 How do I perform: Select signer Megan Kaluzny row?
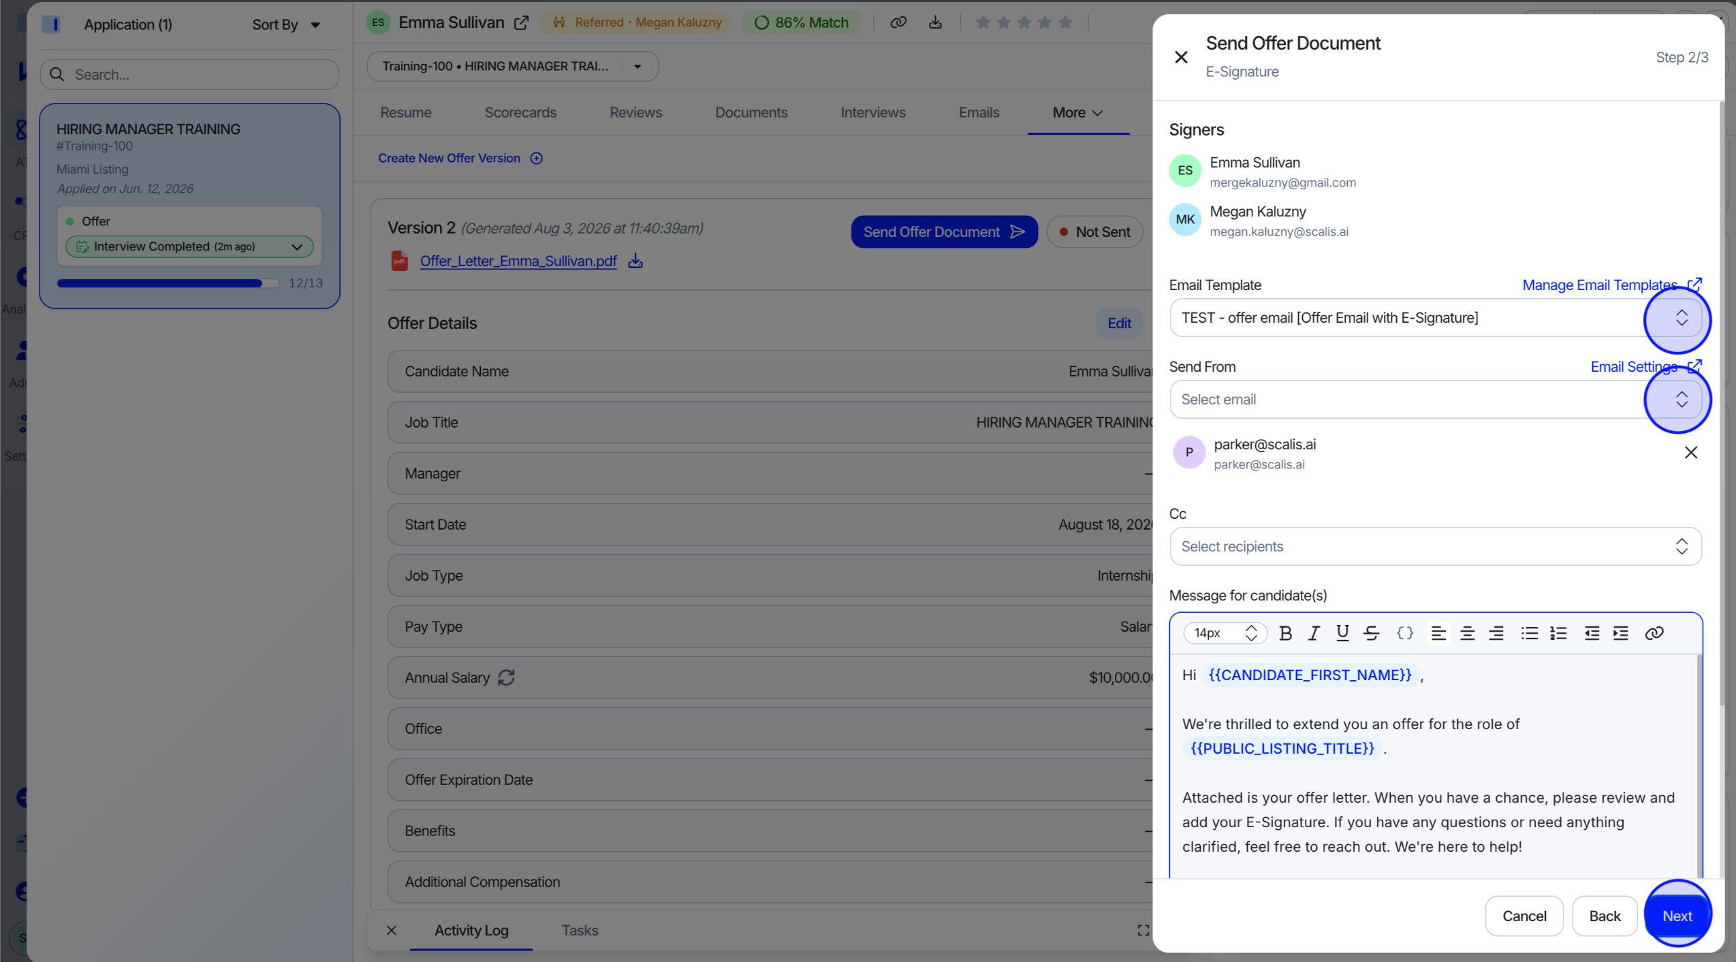(x=1260, y=221)
